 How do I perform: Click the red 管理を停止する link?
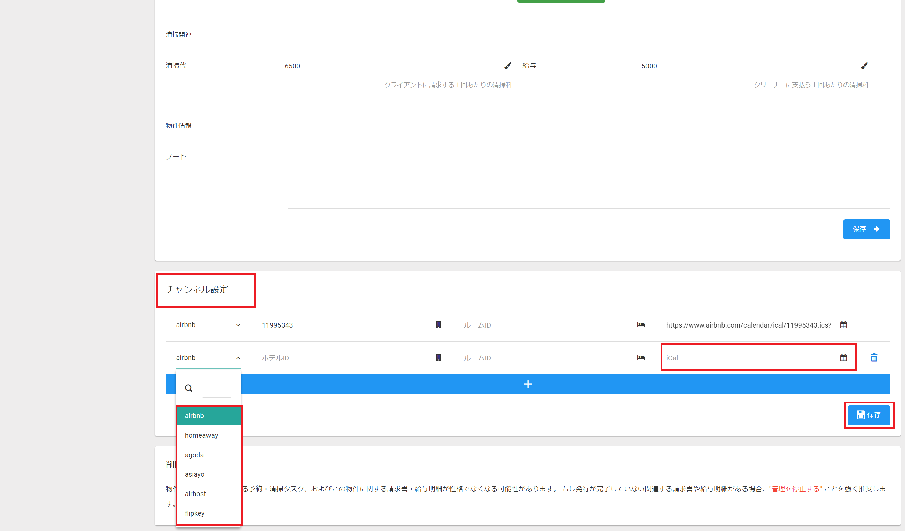(x=795, y=489)
